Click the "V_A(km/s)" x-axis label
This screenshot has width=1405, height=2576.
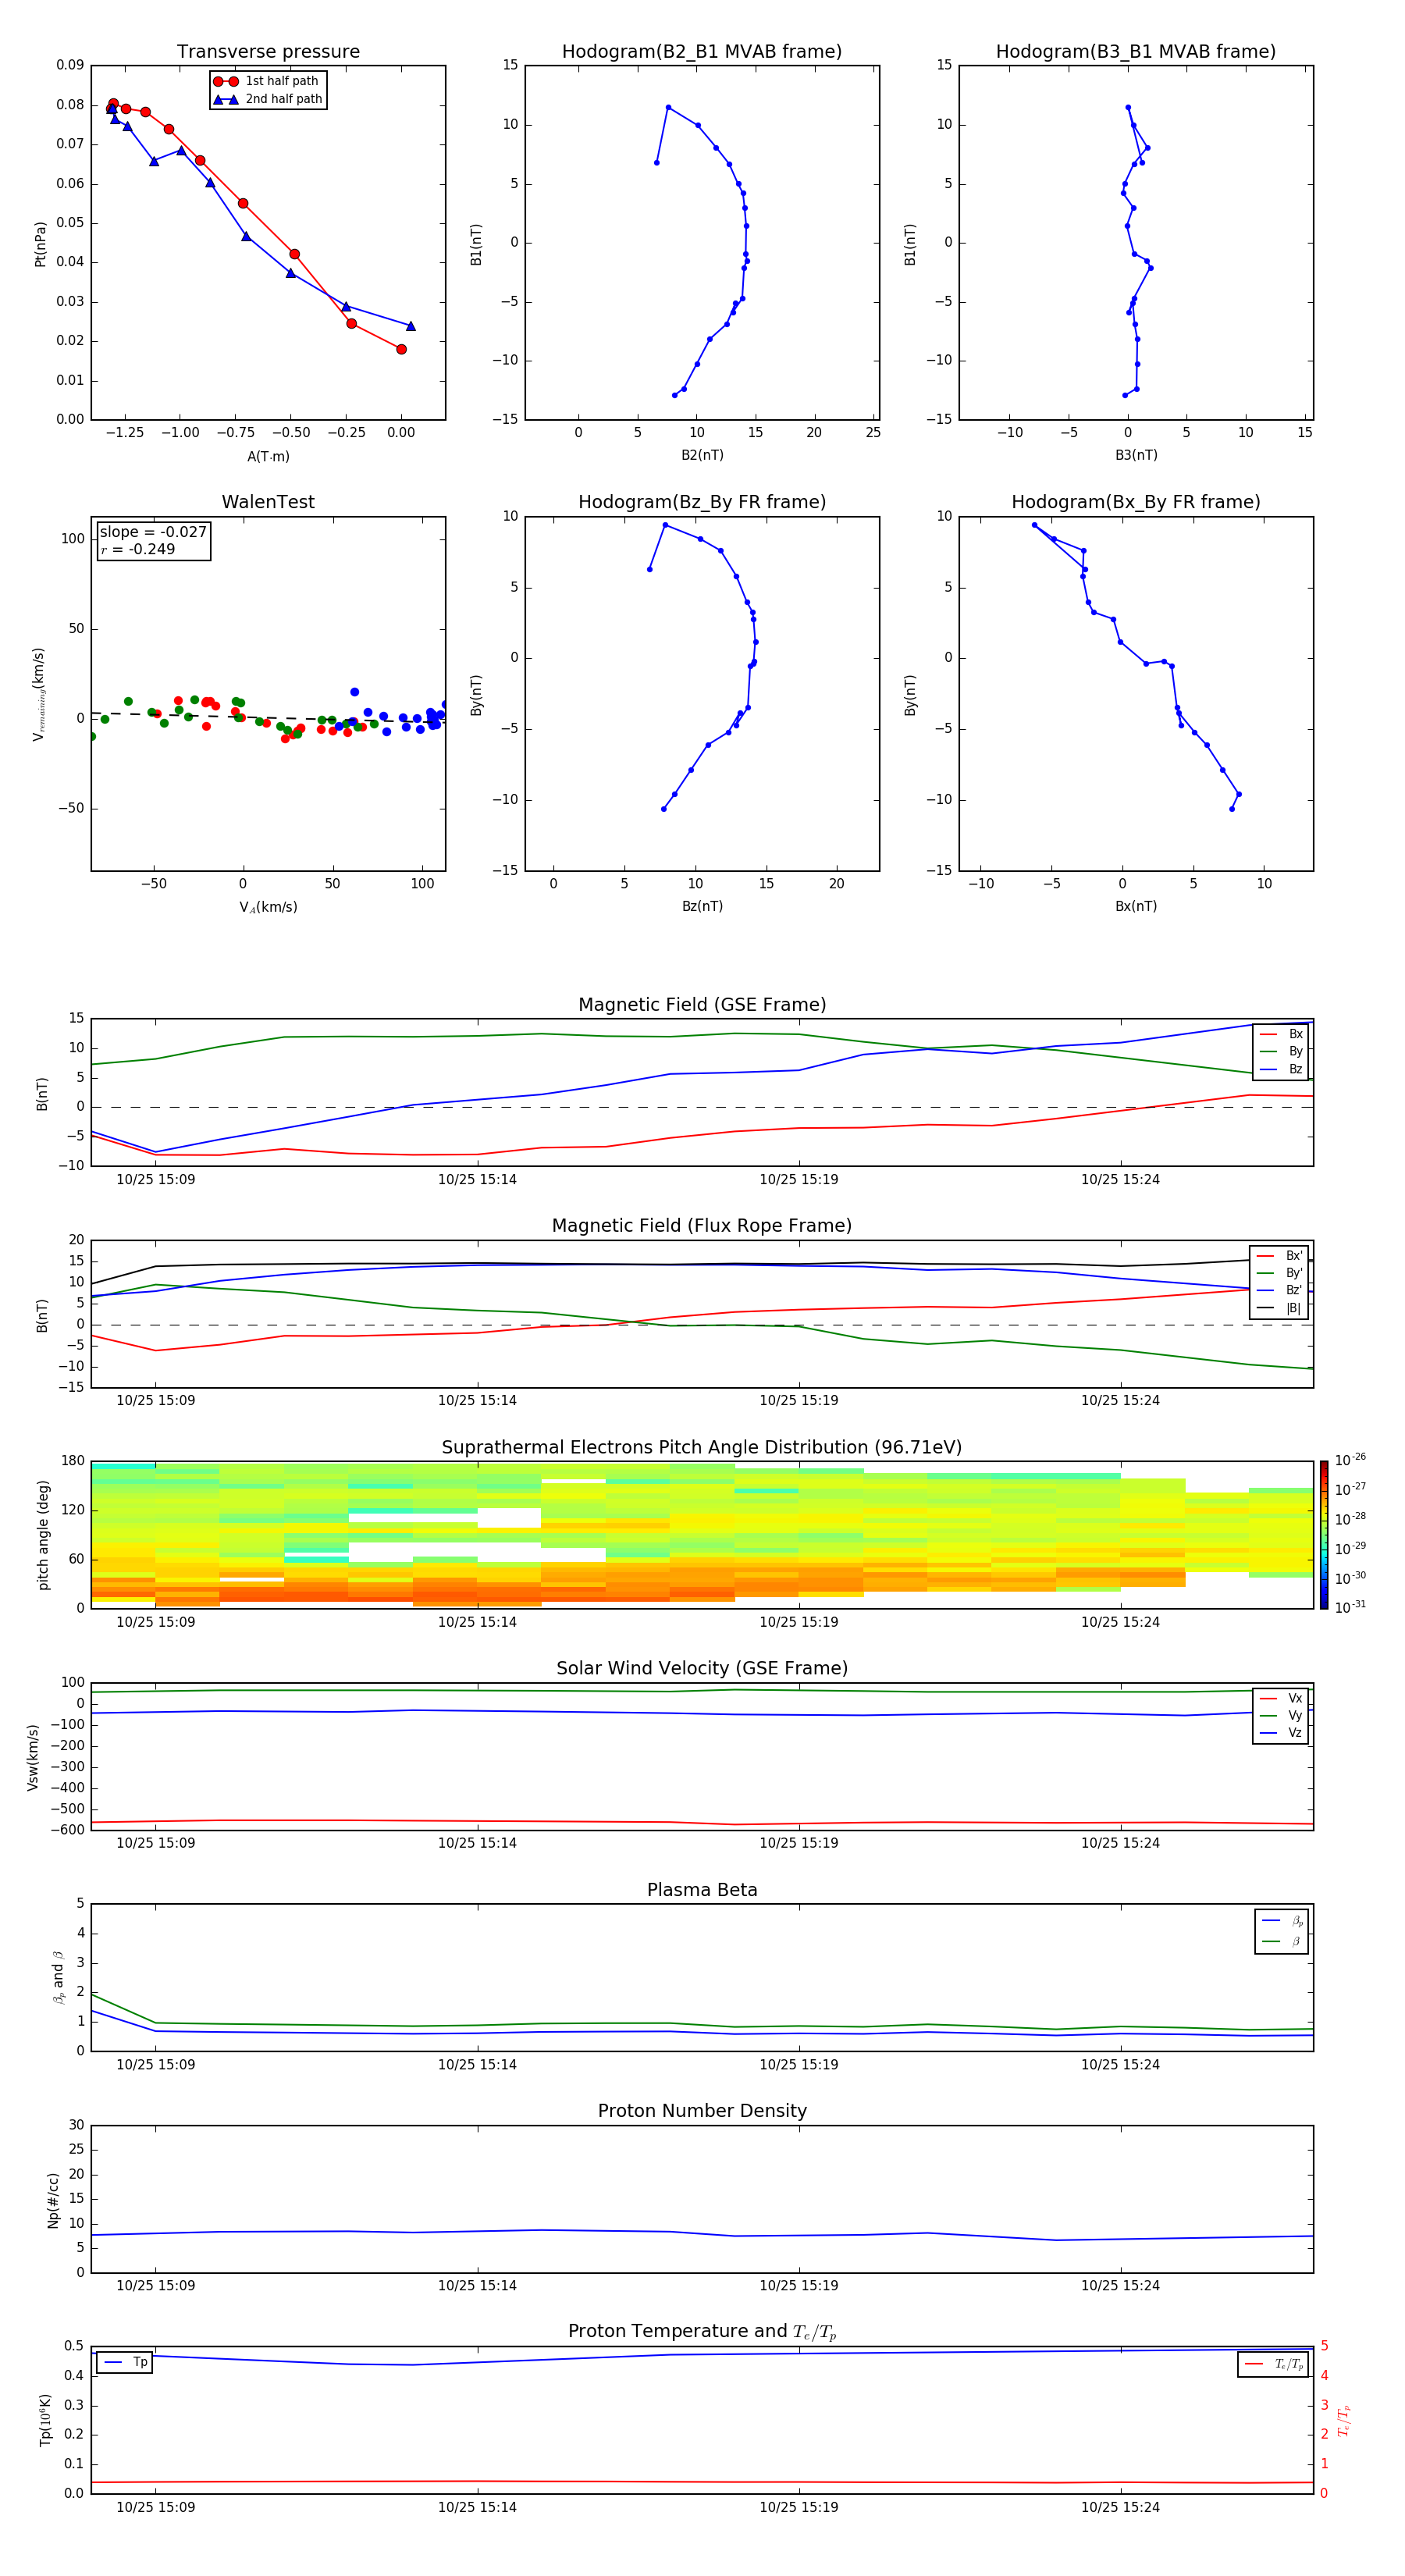(268, 907)
